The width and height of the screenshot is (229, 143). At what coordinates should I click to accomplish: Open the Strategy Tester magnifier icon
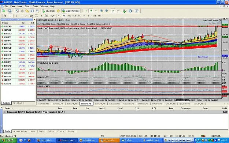click(37, 11)
